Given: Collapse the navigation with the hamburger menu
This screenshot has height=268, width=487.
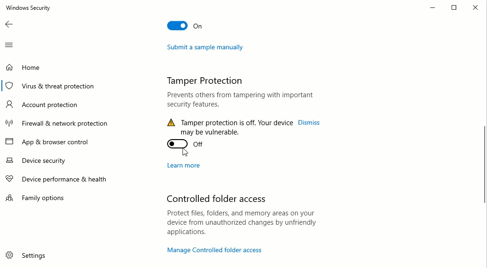Looking at the screenshot, I should [x=8, y=45].
